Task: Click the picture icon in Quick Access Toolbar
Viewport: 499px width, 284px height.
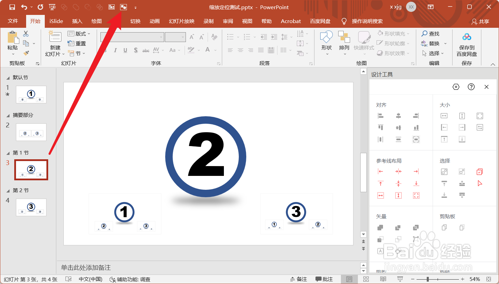Action: coord(111,7)
